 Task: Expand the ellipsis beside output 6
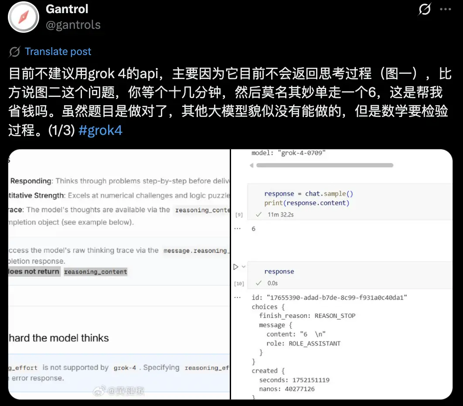click(x=238, y=229)
